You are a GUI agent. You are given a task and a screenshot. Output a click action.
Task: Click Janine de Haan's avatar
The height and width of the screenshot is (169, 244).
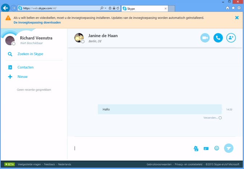tap(79, 38)
